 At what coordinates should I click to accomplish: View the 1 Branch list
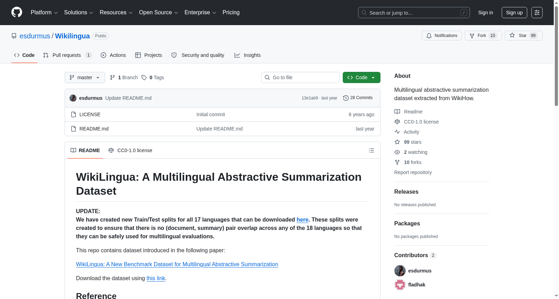(x=124, y=77)
